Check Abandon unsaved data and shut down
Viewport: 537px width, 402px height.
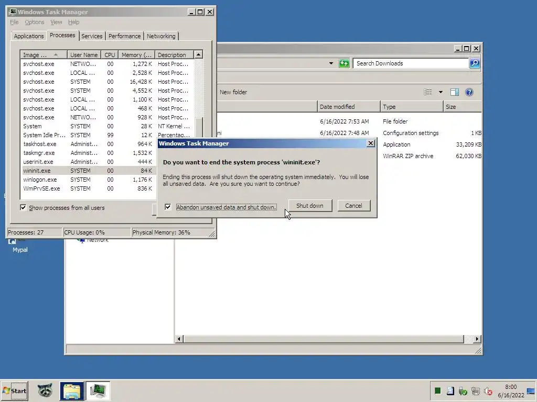click(167, 207)
